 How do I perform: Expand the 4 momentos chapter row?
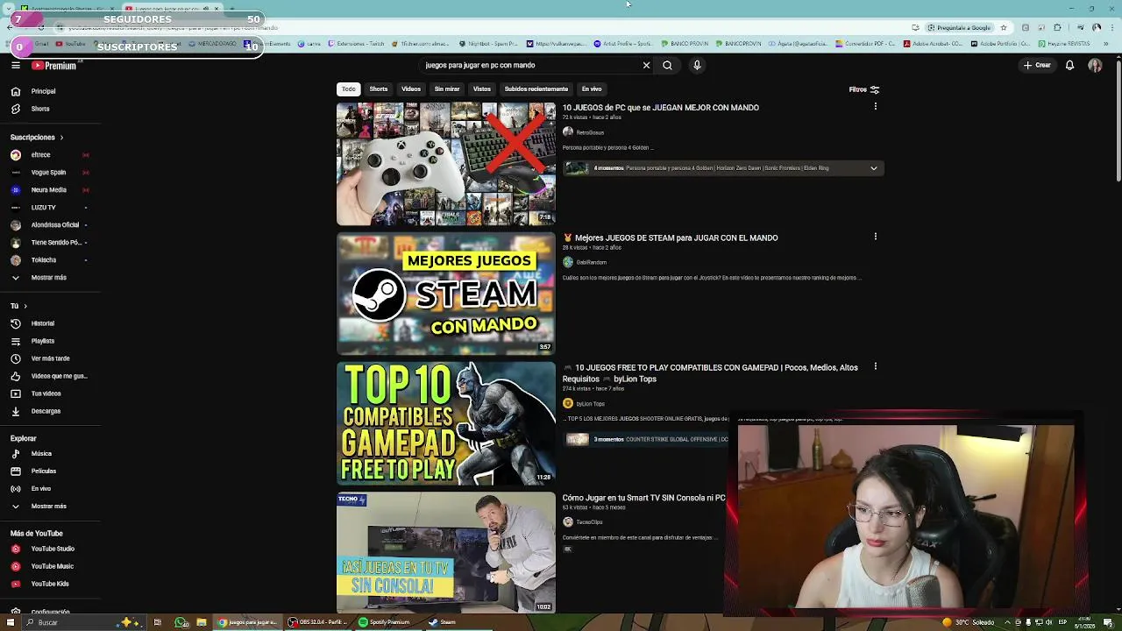(722, 168)
